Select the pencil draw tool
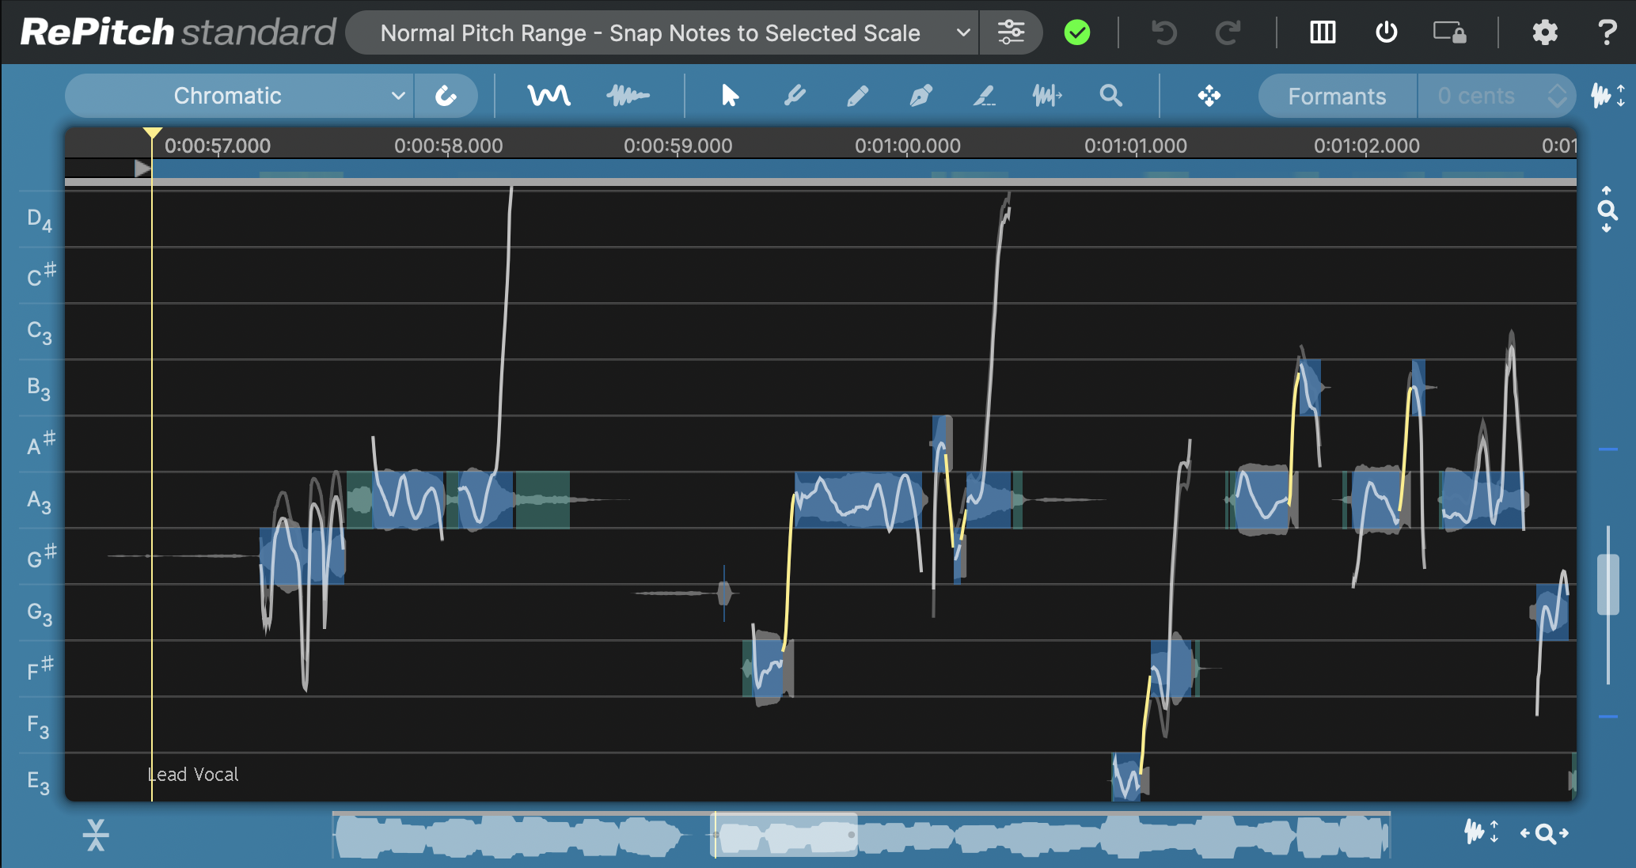Screen dimensions: 1636x868 click(857, 96)
